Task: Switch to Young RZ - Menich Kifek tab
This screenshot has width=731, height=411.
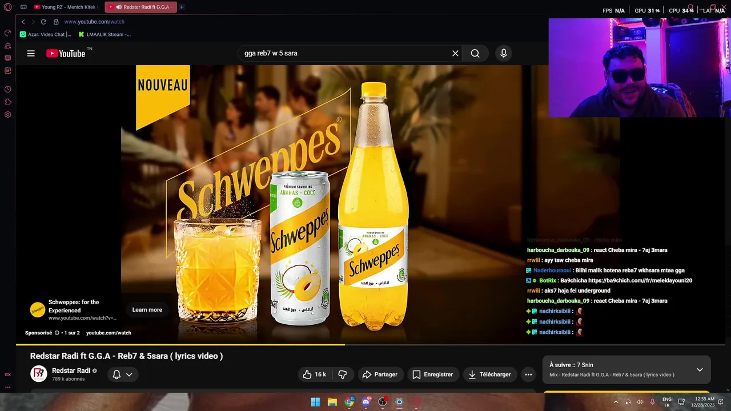Action: coord(66,7)
